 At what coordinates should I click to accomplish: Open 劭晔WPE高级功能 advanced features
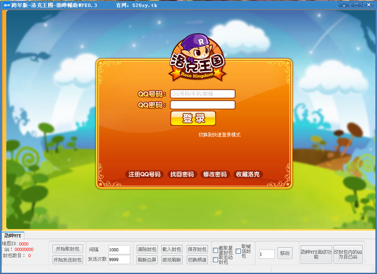pyautogui.click(x=316, y=254)
